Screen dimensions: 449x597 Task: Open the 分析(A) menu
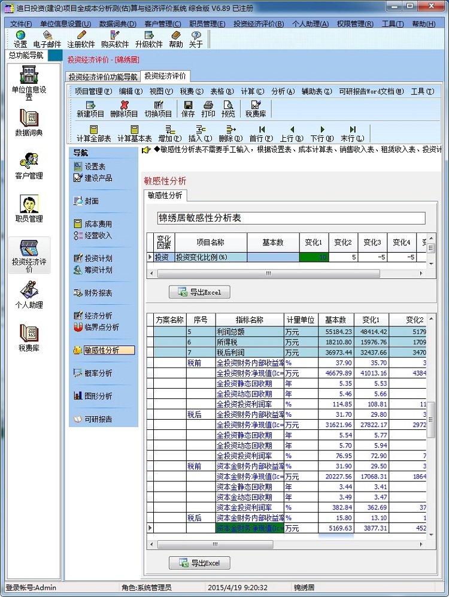pos(283,92)
